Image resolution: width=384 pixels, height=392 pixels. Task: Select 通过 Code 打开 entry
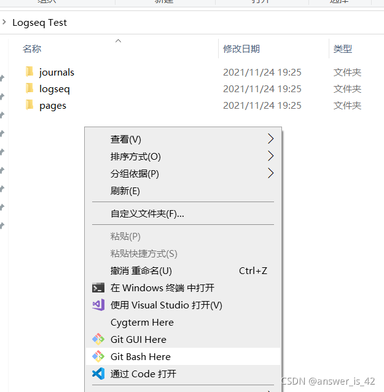coord(183,374)
